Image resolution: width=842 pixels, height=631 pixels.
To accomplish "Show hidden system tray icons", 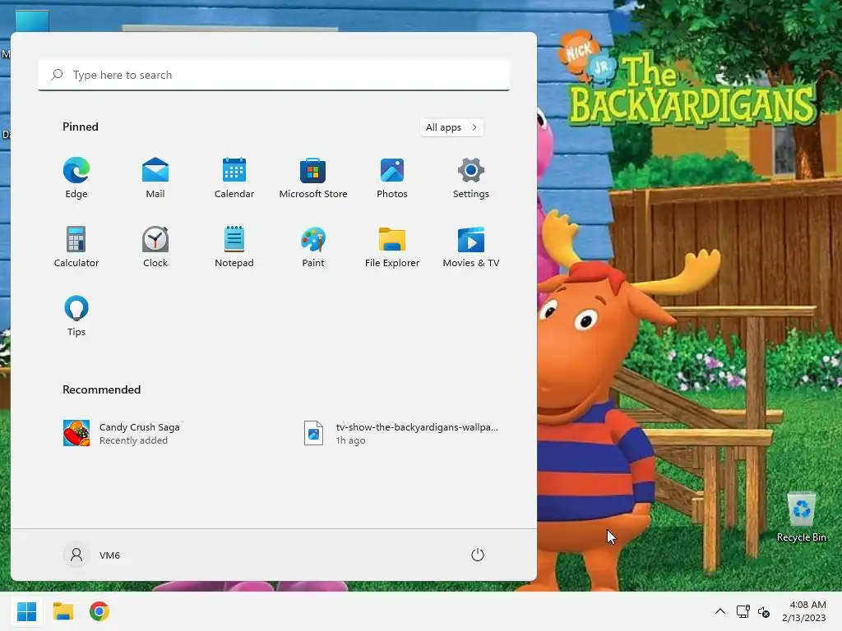I will pyautogui.click(x=720, y=611).
